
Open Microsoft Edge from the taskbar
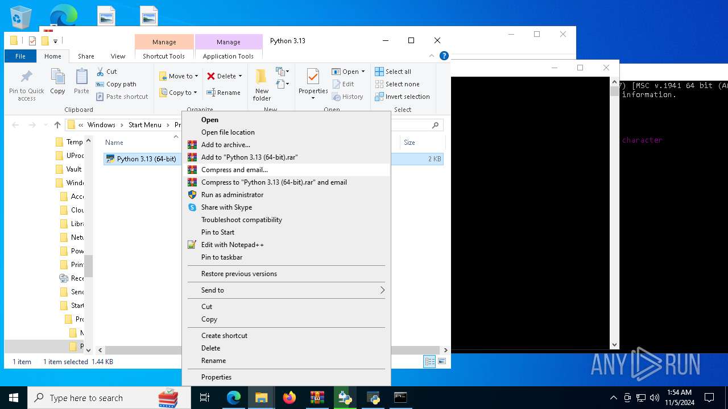coord(234,398)
